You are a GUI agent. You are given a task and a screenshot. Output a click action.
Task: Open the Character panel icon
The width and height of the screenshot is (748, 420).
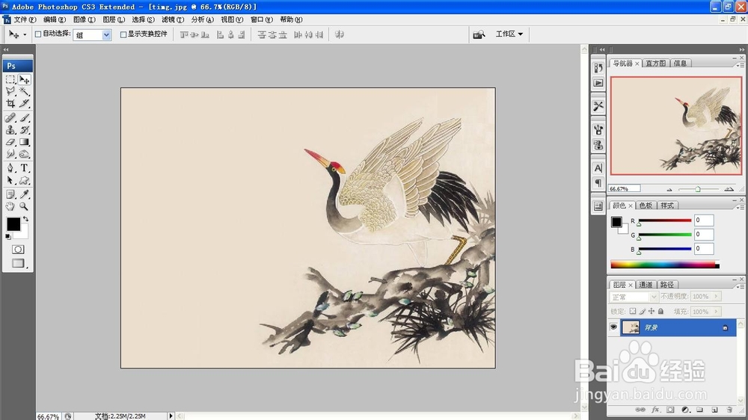point(598,168)
